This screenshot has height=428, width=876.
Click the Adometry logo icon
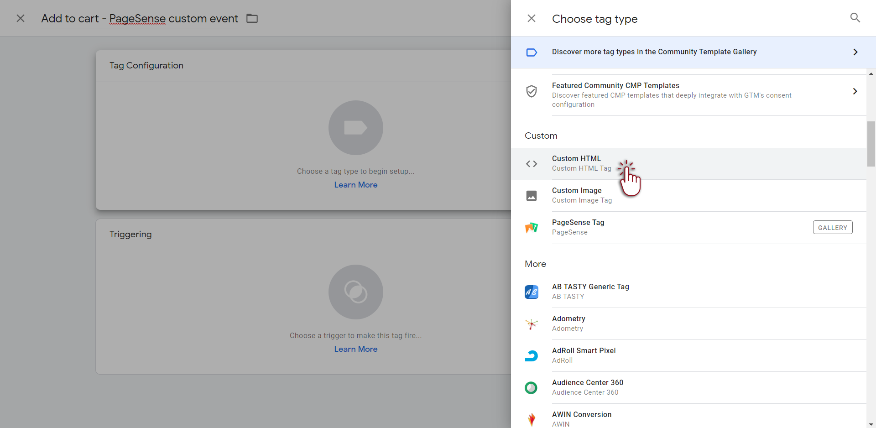click(532, 324)
